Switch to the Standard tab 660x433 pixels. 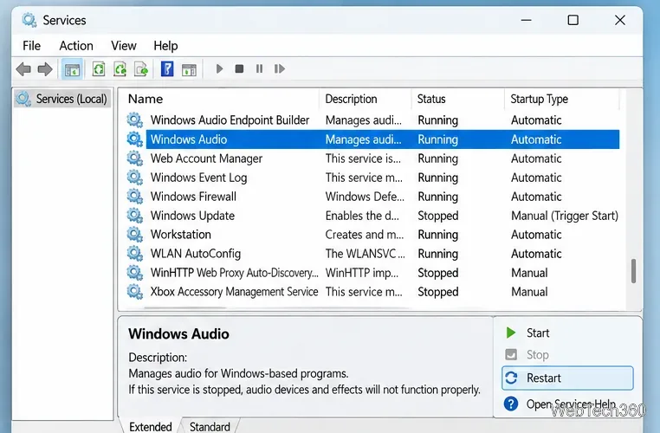pyautogui.click(x=210, y=426)
